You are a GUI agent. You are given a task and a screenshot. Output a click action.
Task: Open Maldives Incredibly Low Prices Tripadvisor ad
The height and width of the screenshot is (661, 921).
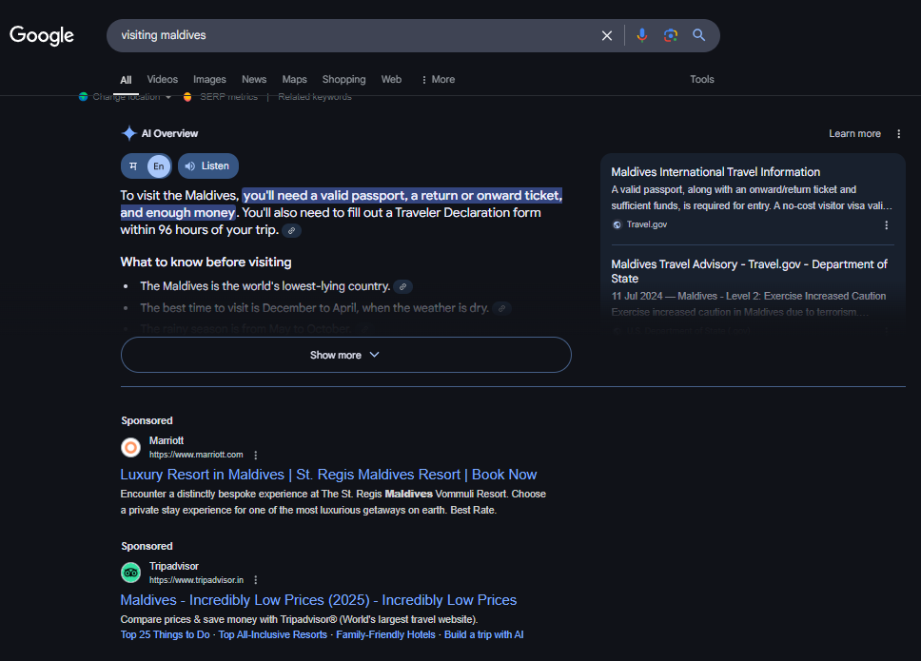[319, 600]
